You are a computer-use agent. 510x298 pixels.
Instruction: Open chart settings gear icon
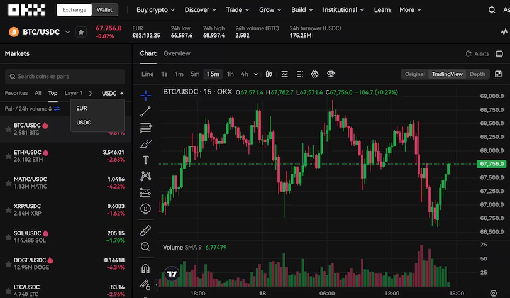314,74
